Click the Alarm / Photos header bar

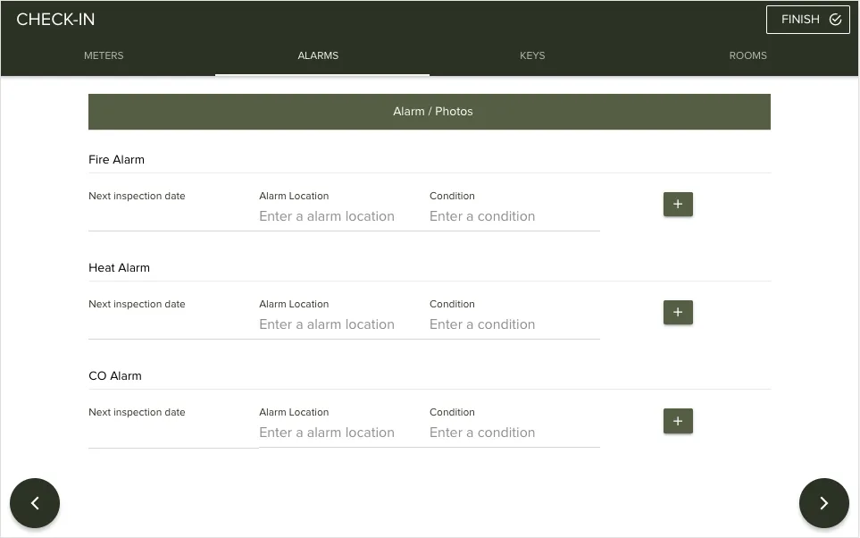[430, 112]
